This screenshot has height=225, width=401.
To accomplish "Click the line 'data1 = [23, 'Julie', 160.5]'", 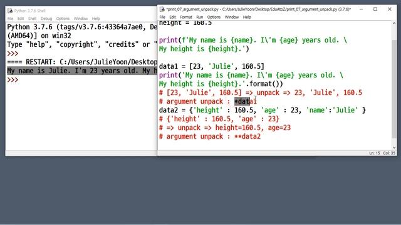I will [212, 66].
